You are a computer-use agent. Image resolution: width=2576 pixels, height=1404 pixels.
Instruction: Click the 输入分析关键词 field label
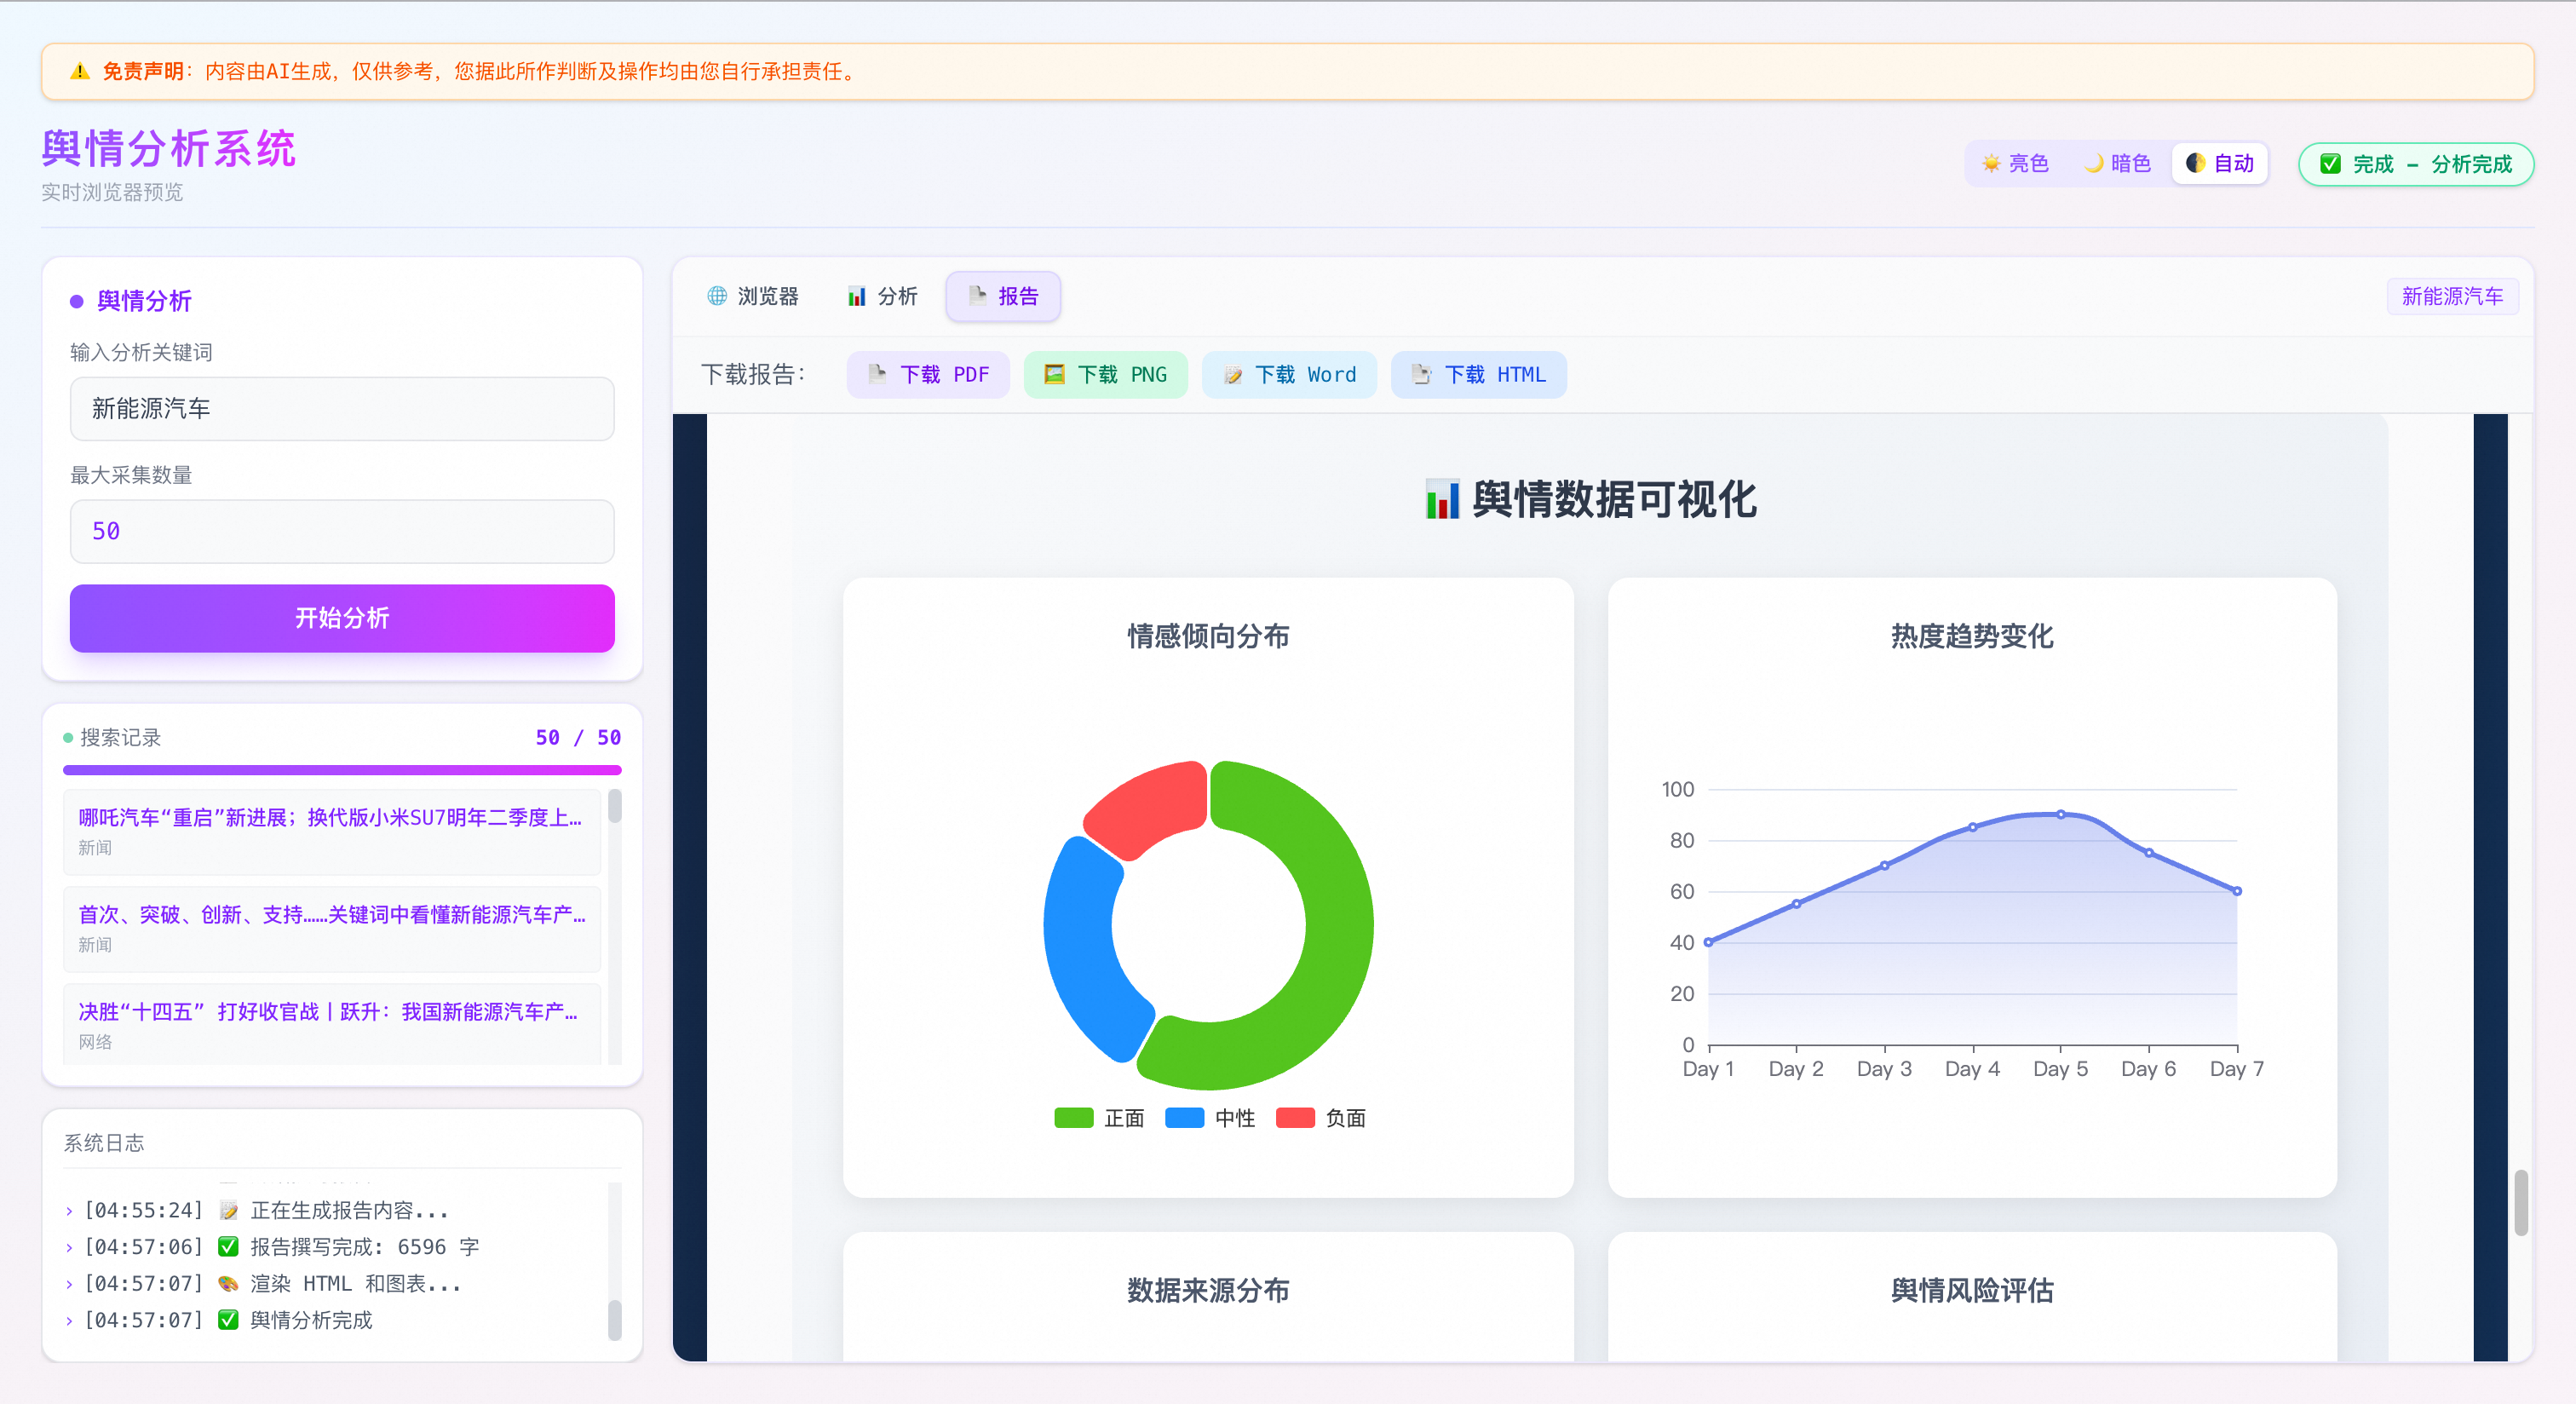click(141, 353)
